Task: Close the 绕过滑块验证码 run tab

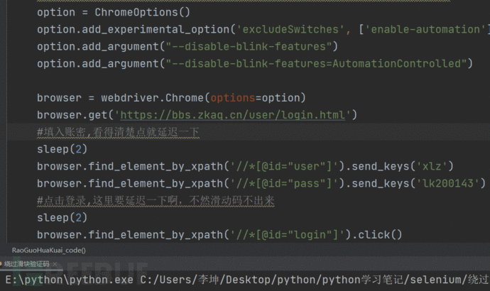Action: tap(55, 264)
